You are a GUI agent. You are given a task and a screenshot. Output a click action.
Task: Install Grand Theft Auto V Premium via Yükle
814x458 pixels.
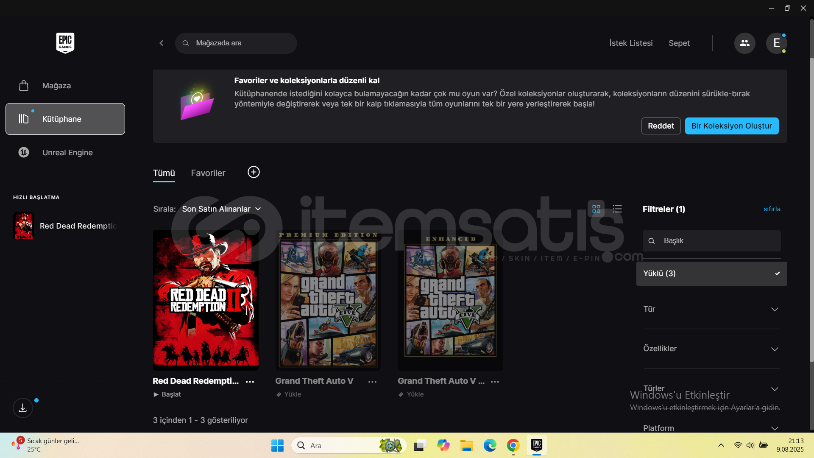pos(289,394)
